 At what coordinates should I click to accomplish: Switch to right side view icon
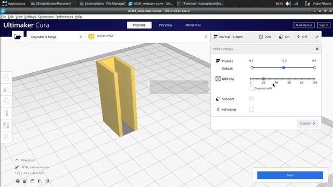click(47, 181)
